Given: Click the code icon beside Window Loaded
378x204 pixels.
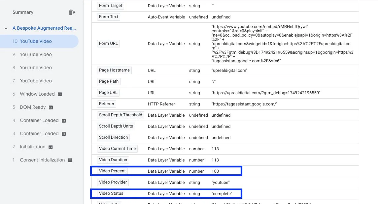Looking at the screenshot, I should click(60, 94).
